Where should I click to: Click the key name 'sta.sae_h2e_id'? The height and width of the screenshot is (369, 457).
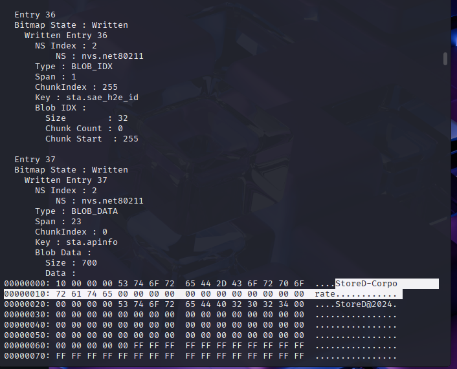tap(102, 98)
